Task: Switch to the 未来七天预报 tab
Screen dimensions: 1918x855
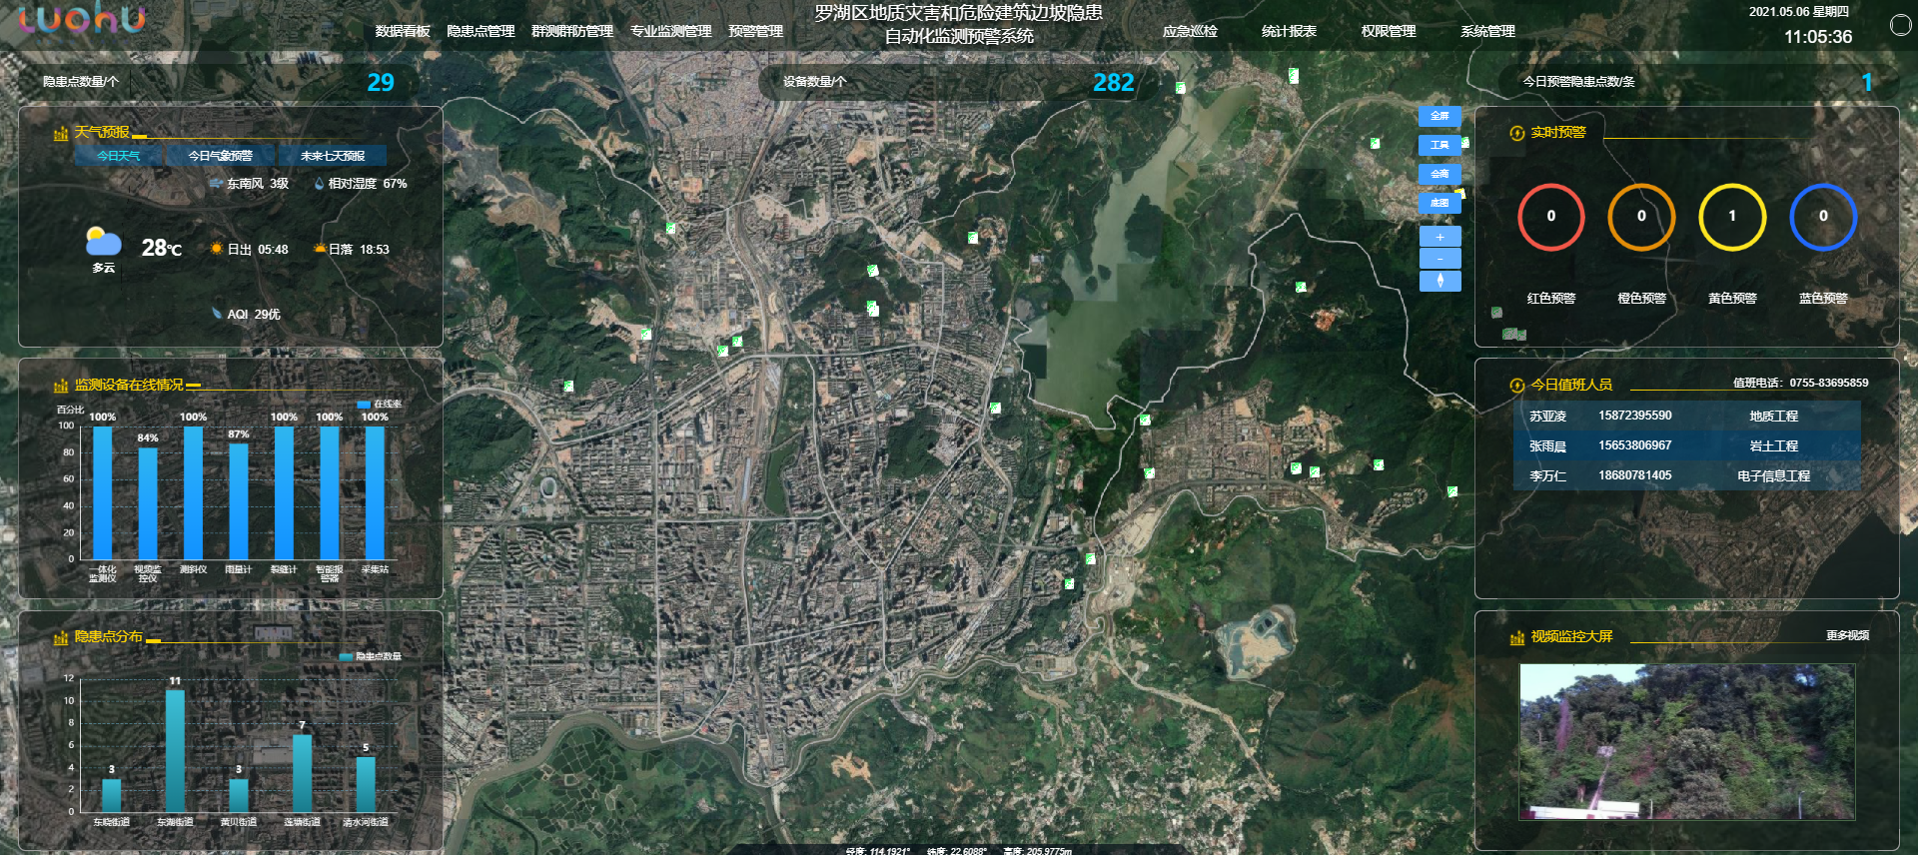Action: [333, 156]
